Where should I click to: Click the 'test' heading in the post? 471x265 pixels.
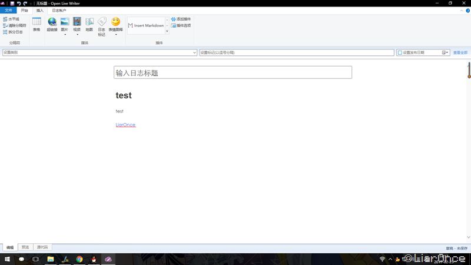click(124, 95)
